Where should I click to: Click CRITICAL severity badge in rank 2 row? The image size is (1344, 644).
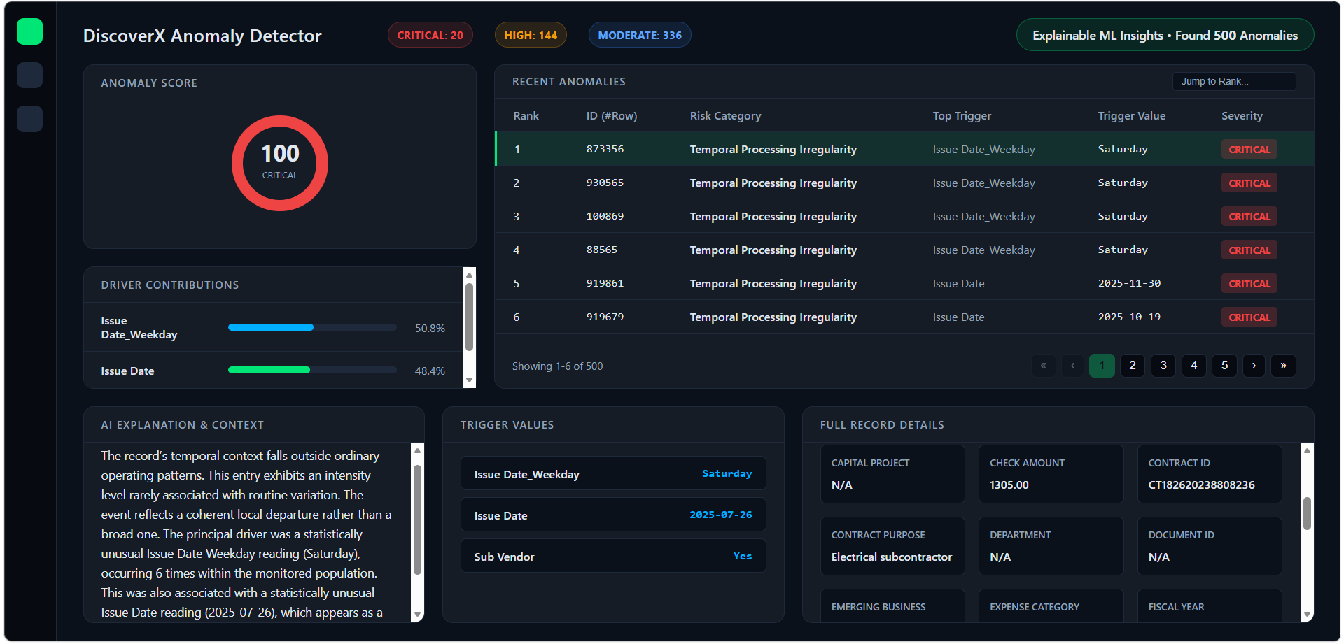tap(1249, 183)
